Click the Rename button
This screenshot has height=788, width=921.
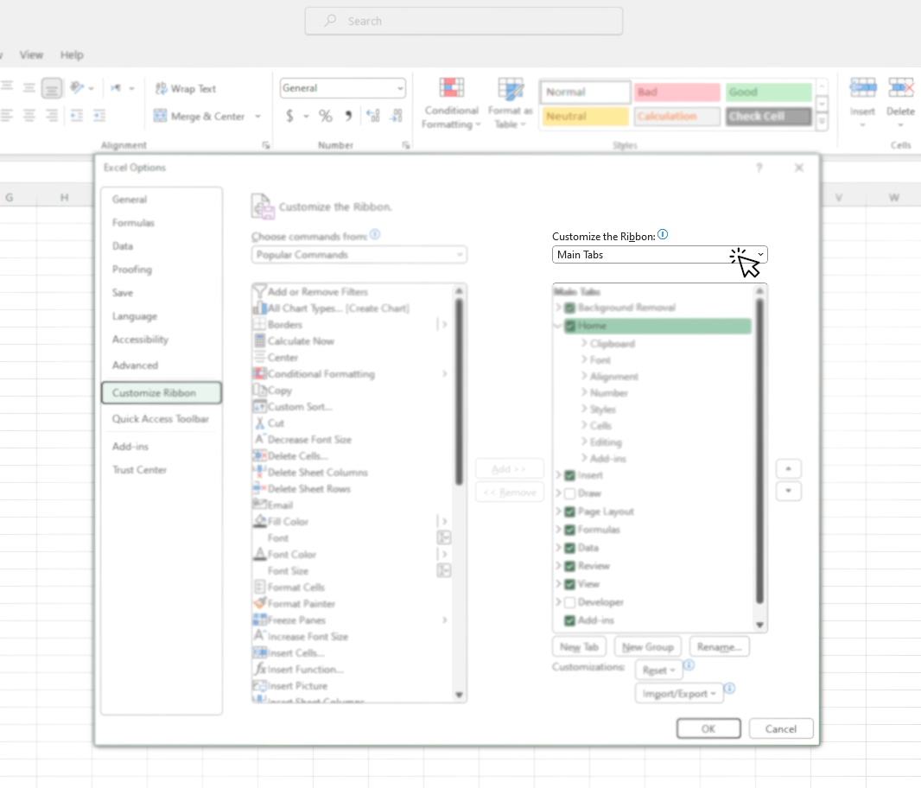tap(719, 647)
